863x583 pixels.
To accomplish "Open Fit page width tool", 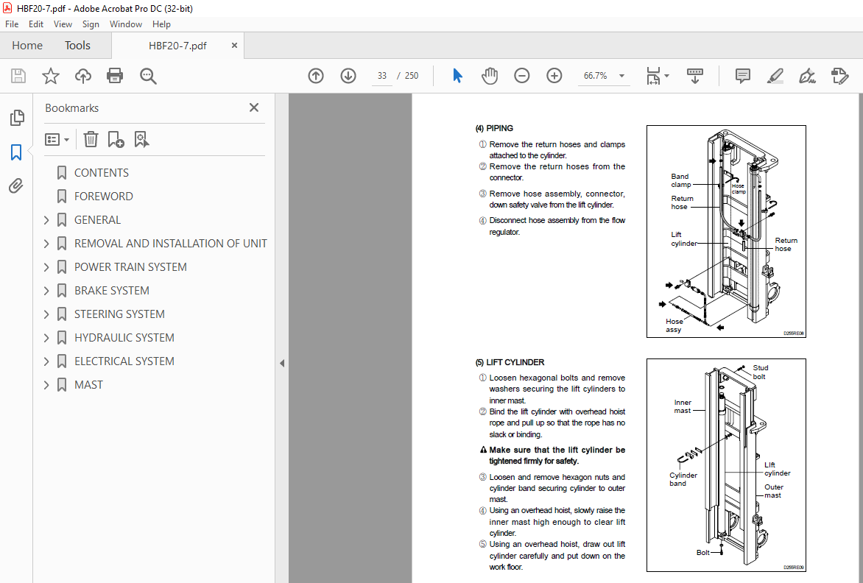I will coord(652,76).
